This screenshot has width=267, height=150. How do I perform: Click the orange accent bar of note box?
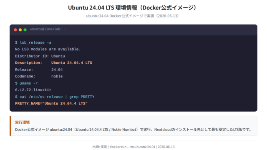10,126
